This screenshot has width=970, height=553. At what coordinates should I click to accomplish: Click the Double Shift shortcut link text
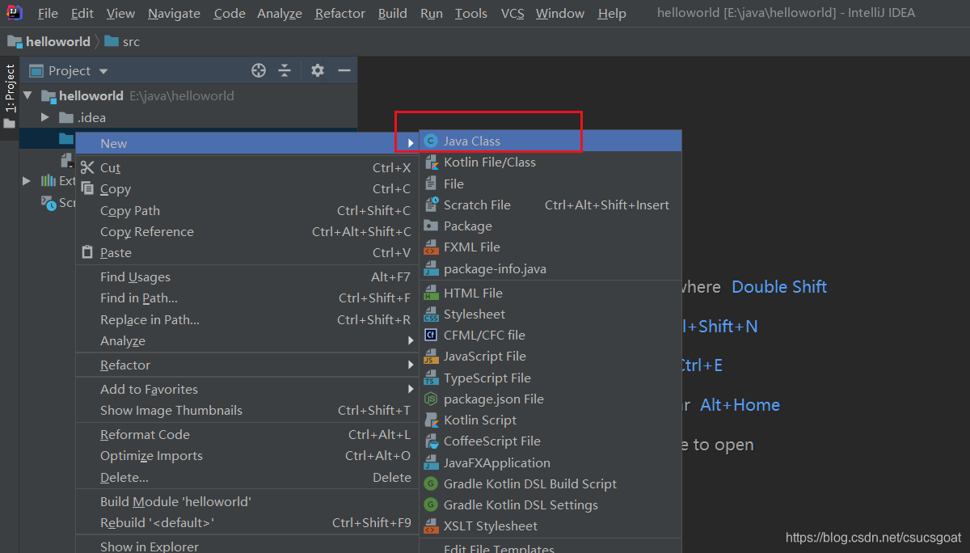pyautogui.click(x=779, y=287)
